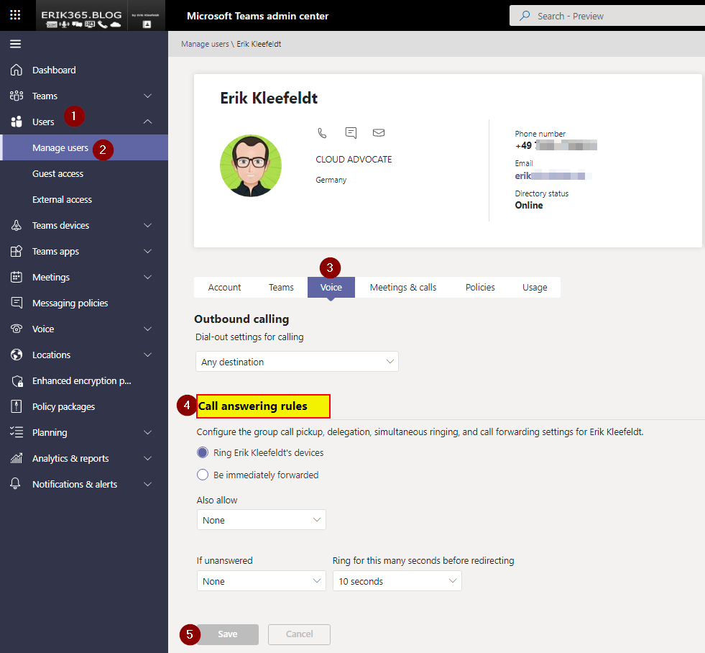This screenshot has width=705, height=653.
Task: Click the Notifications & alerts bell icon
Action: [16, 484]
